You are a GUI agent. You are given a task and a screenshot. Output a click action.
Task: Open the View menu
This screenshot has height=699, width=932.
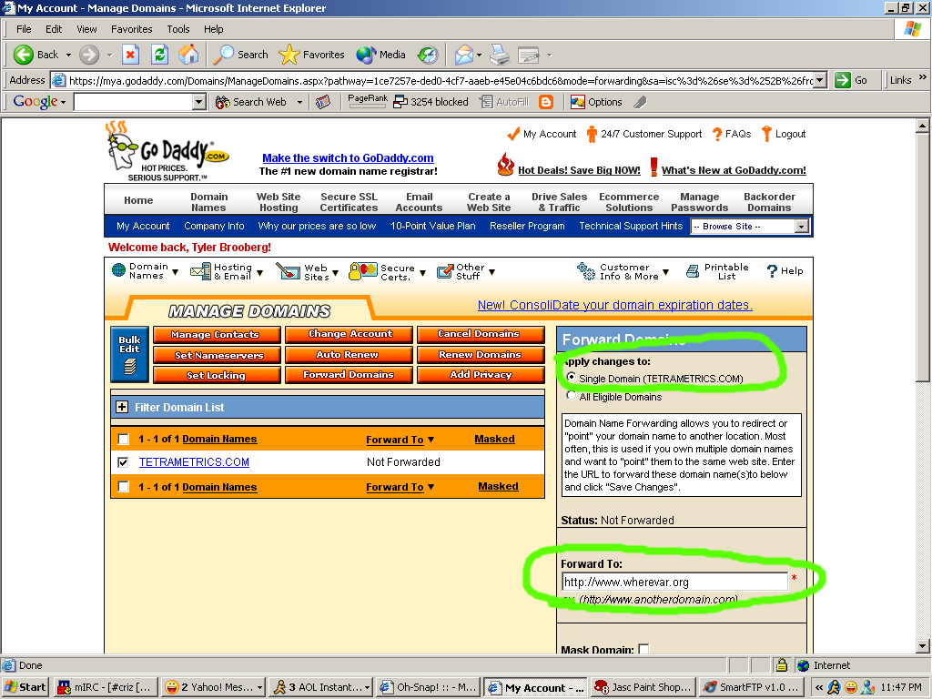86,29
